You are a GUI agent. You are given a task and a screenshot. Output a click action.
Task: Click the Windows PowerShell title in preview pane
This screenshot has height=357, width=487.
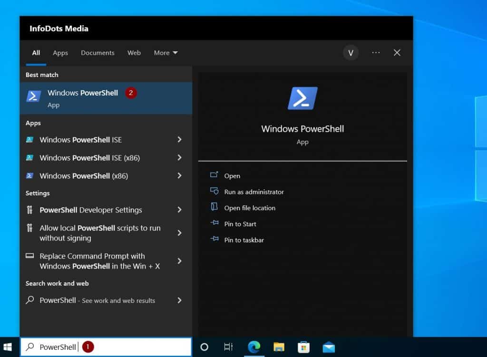(x=302, y=129)
